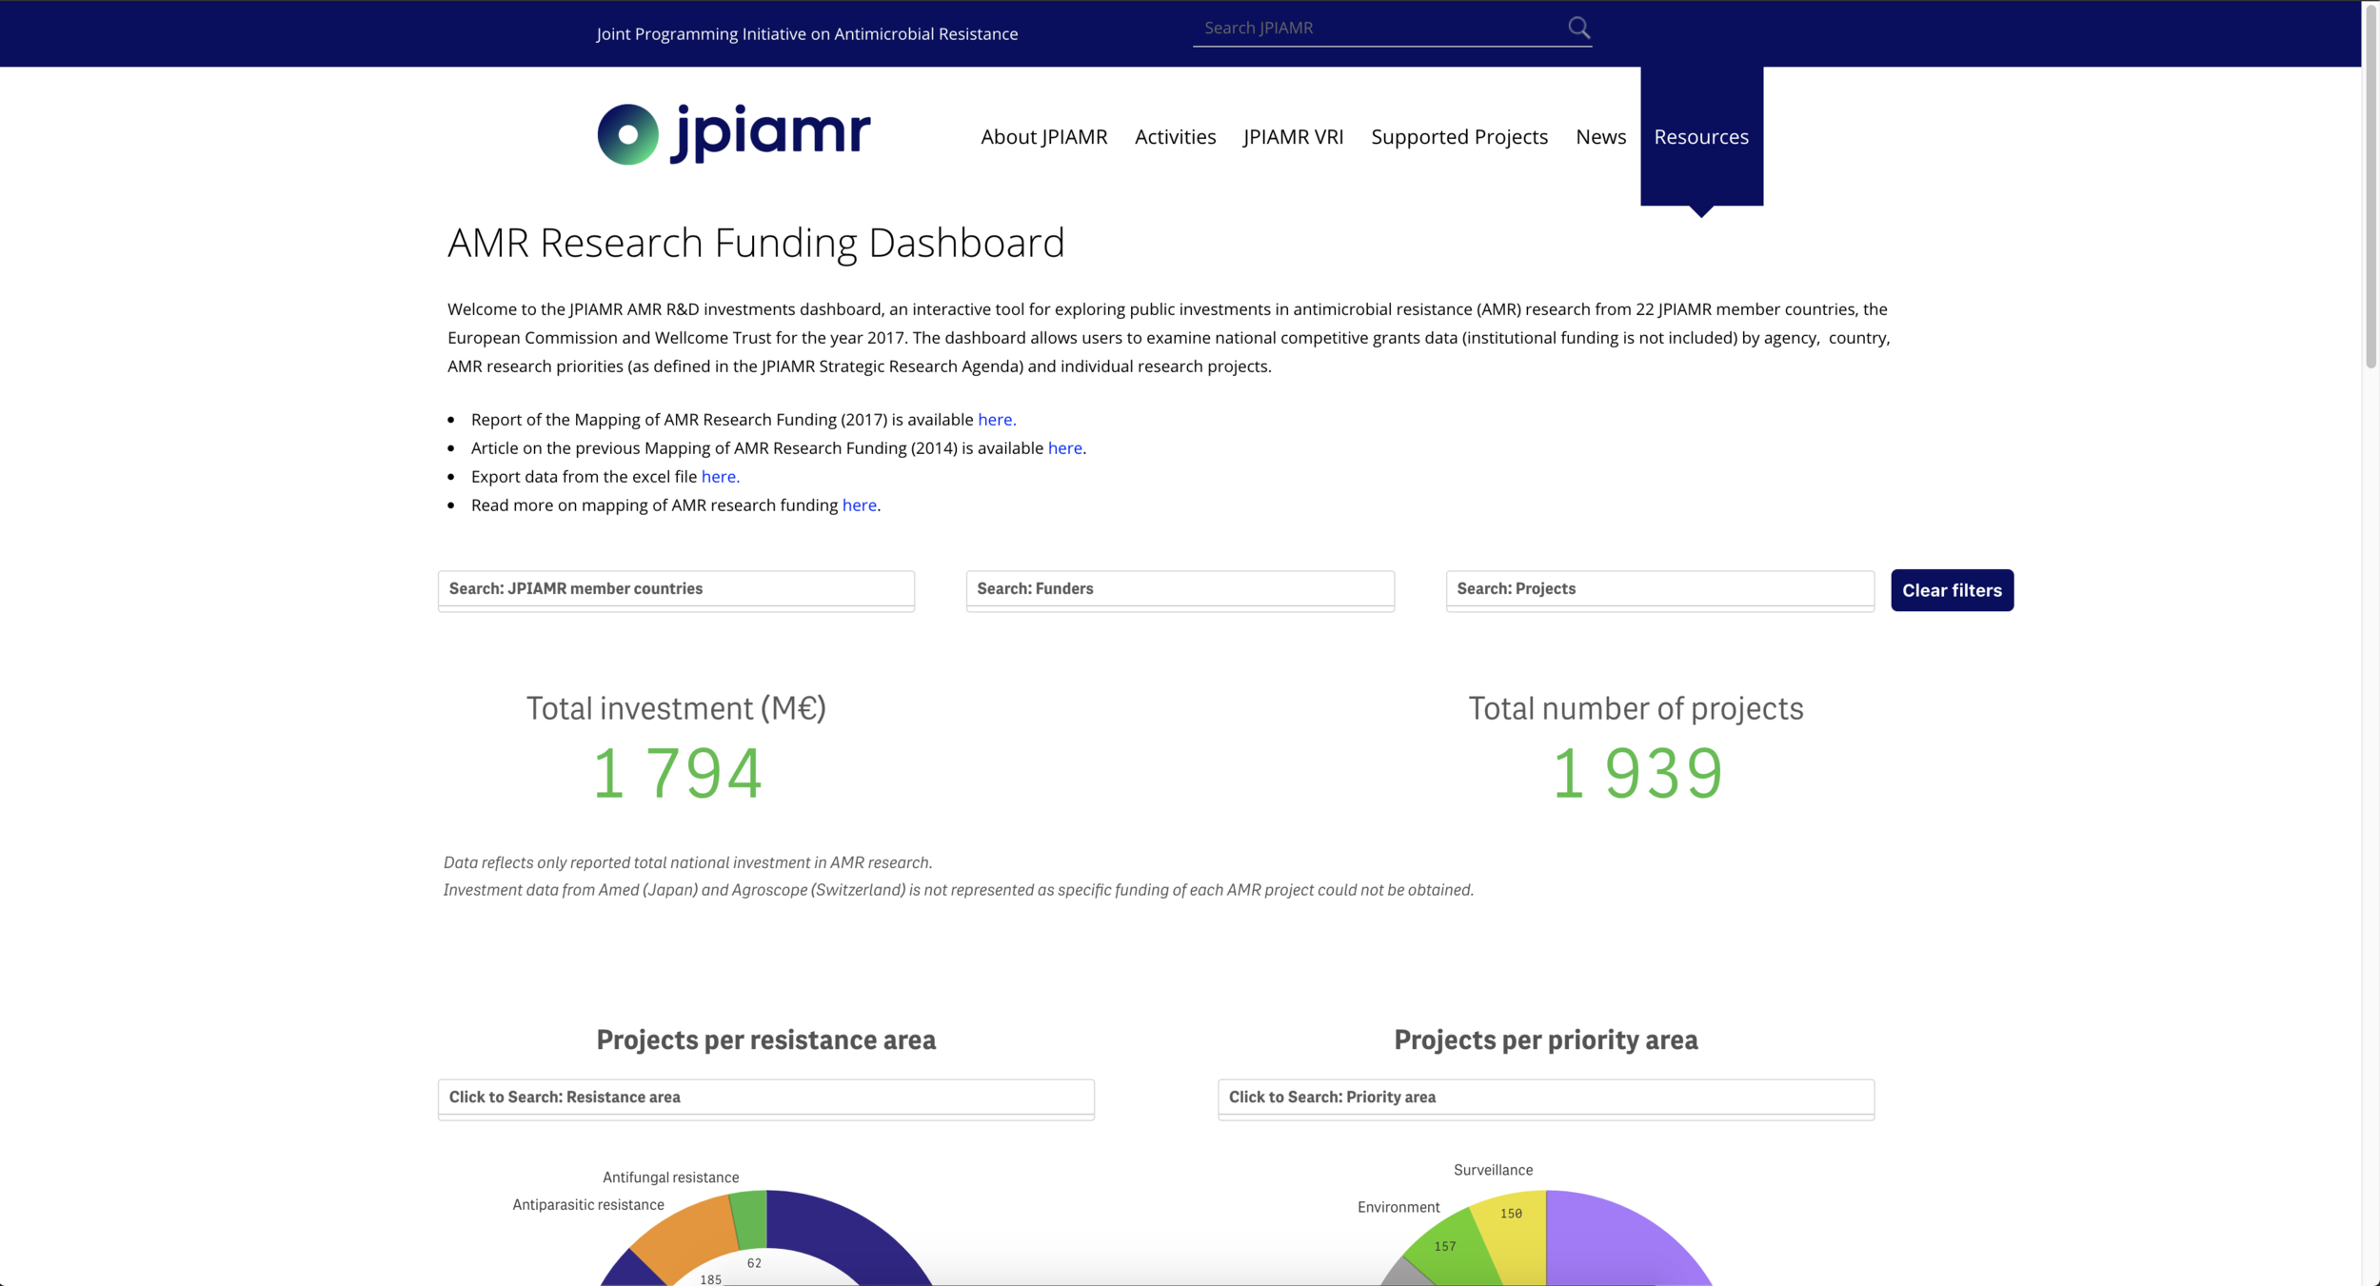
Task: Open the Supported Projects menu
Action: click(x=1459, y=137)
